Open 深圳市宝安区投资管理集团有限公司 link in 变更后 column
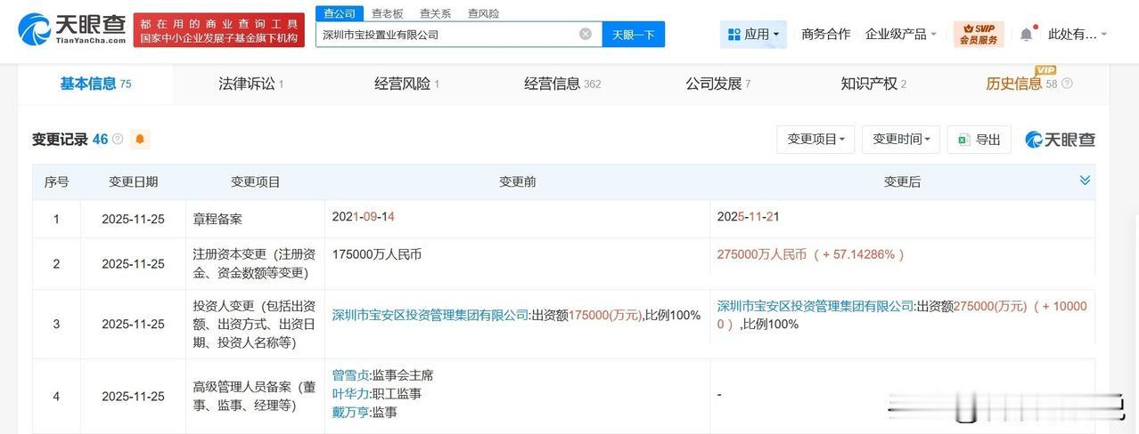 point(815,306)
